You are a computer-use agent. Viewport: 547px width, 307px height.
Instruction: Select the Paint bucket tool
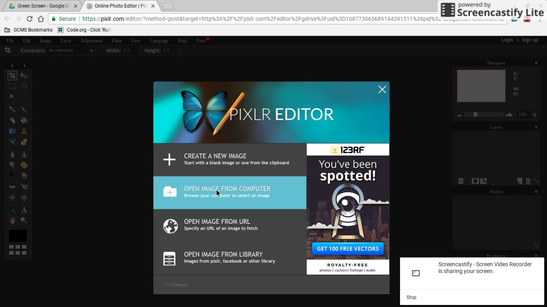(x=24, y=121)
